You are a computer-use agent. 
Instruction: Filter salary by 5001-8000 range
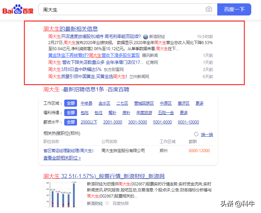click(x=162, y=122)
